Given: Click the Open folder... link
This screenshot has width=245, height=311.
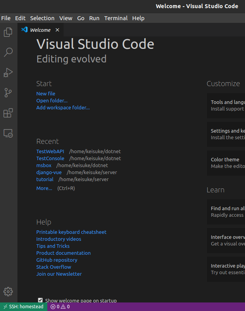Looking at the screenshot, I should pyautogui.click(x=52, y=100).
